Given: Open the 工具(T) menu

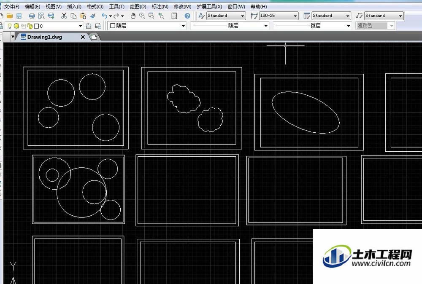Looking at the screenshot, I should tap(116, 6).
